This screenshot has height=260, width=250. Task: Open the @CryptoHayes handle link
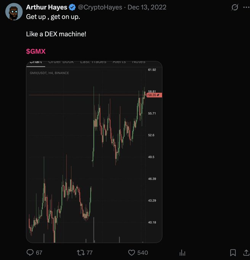(x=100, y=7)
